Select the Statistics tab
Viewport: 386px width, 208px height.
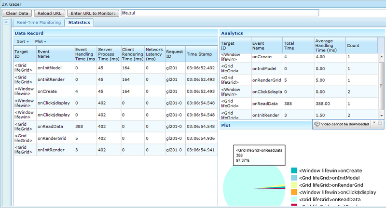pos(80,22)
